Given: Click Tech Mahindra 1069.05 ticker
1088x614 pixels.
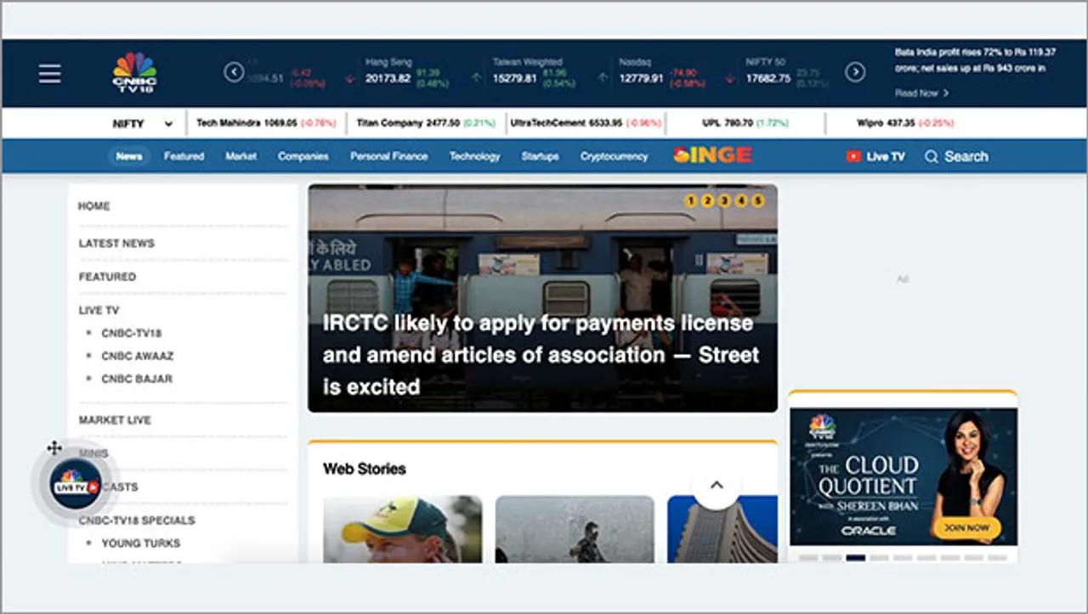Looking at the screenshot, I should (266, 123).
